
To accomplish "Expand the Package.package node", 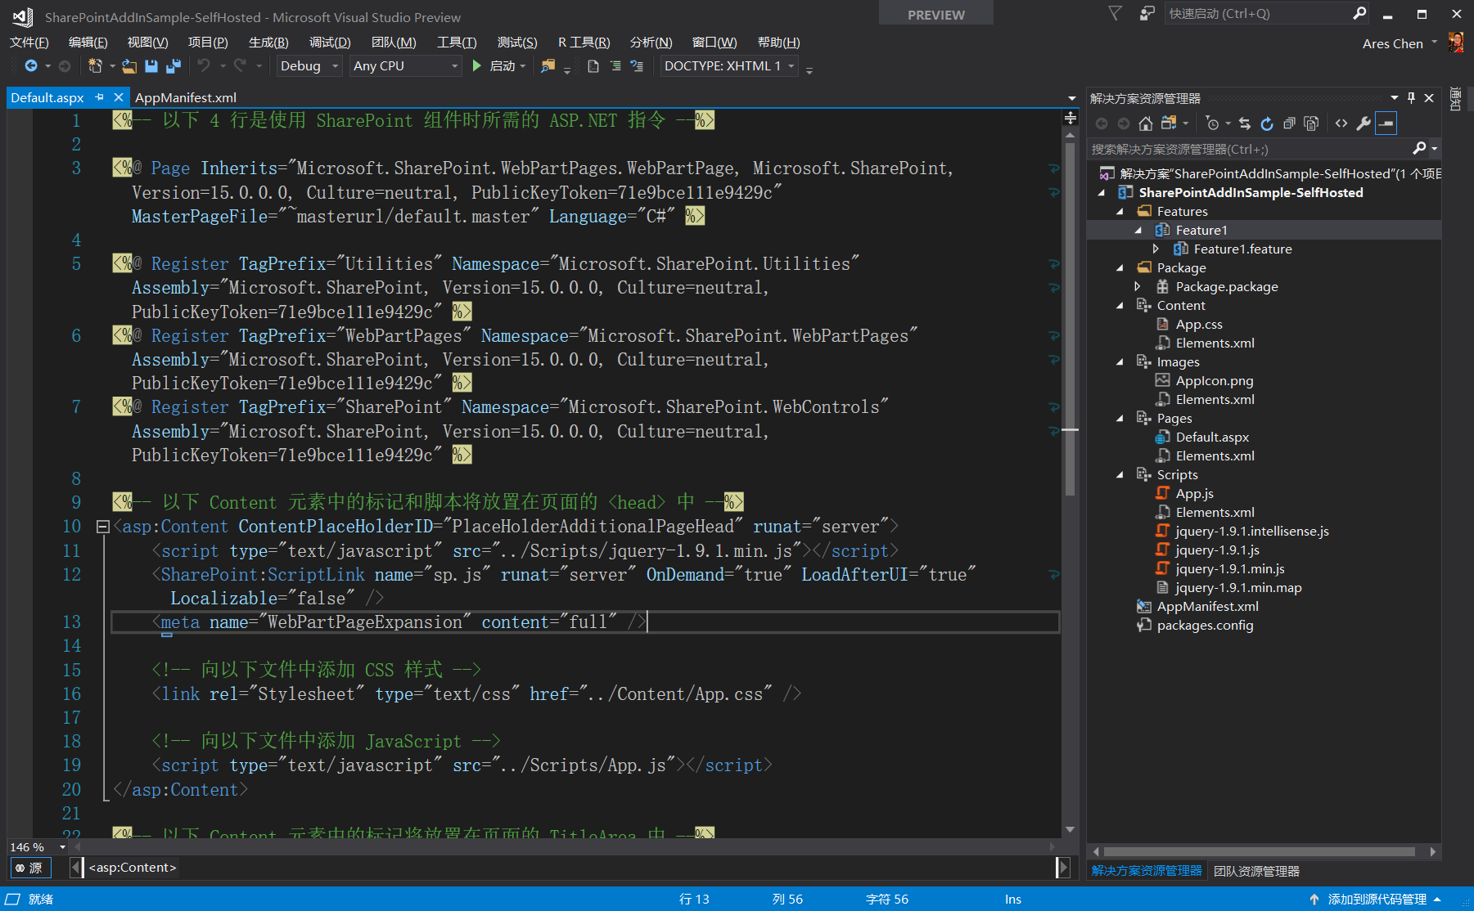I will pos(1138,286).
